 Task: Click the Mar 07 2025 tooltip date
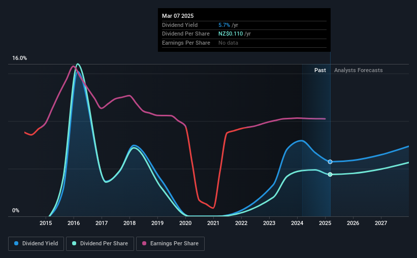pyautogui.click(x=178, y=16)
